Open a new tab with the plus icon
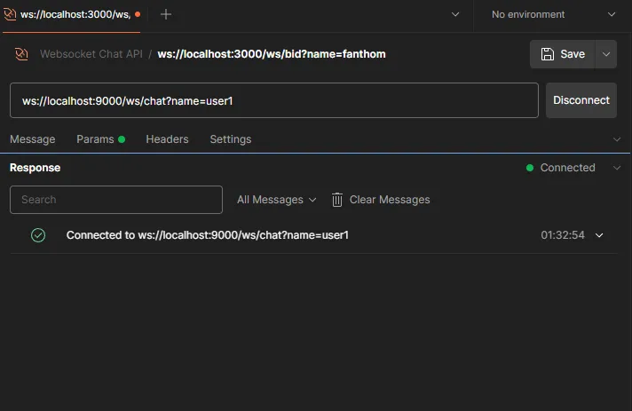Image resolution: width=632 pixels, height=411 pixels. (166, 14)
